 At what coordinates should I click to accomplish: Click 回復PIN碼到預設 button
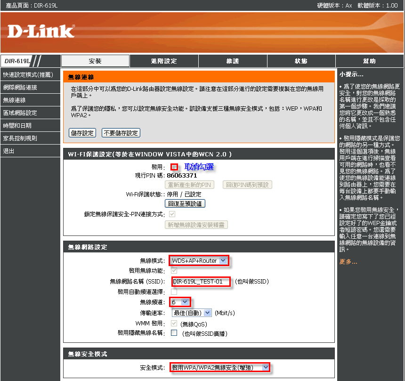click(247, 185)
